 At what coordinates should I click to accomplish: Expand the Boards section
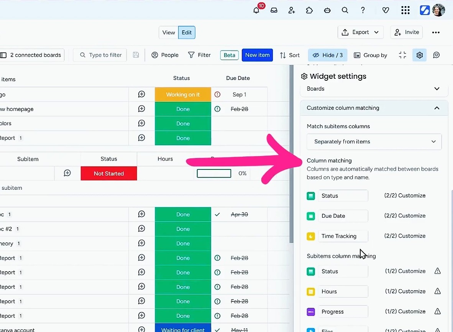(x=437, y=89)
